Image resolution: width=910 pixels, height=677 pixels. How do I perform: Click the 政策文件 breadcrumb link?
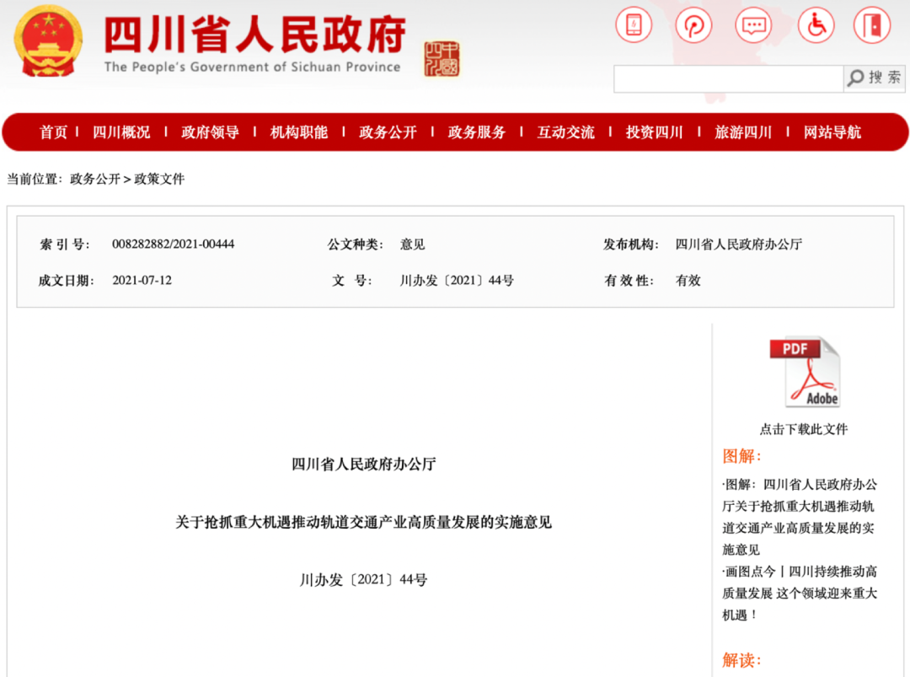click(x=159, y=179)
